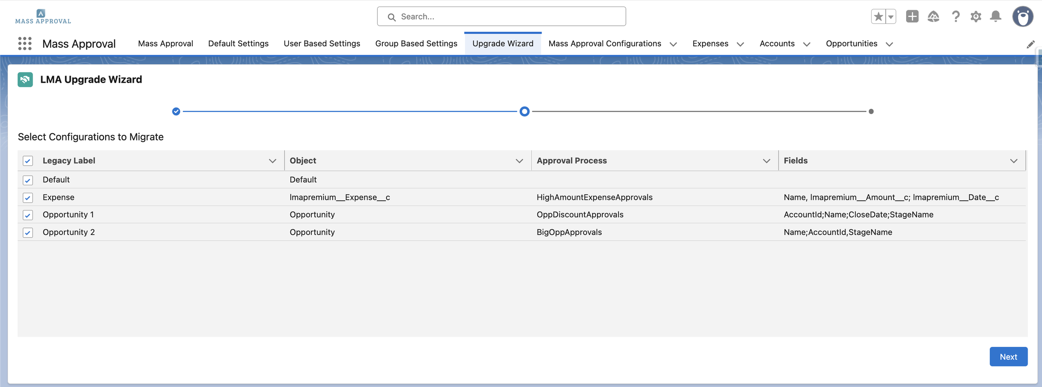Deselect the Opportunity 2 configuration checkbox
The height and width of the screenshot is (387, 1042).
[28, 232]
